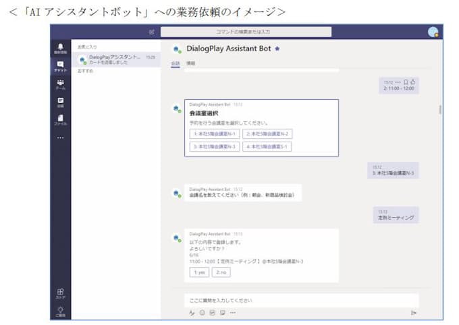Toggle favorite star next to DialogPlay Assistant Bot
The image size is (459, 325).
tap(277, 49)
